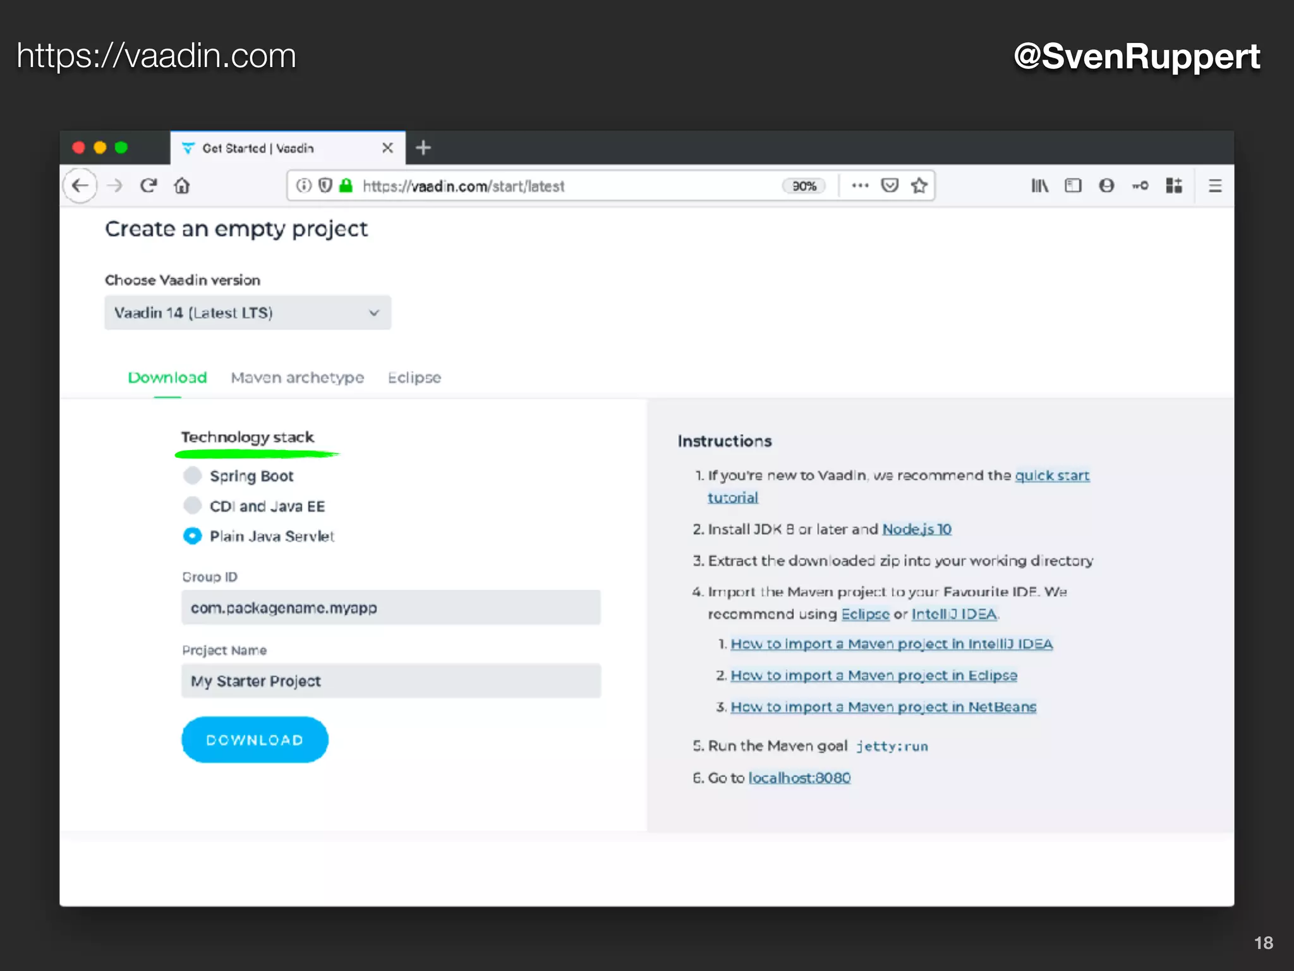This screenshot has height=971, width=1294.
Task: Select the Plain Java Servlet radio button
Action: click(193, 536)
